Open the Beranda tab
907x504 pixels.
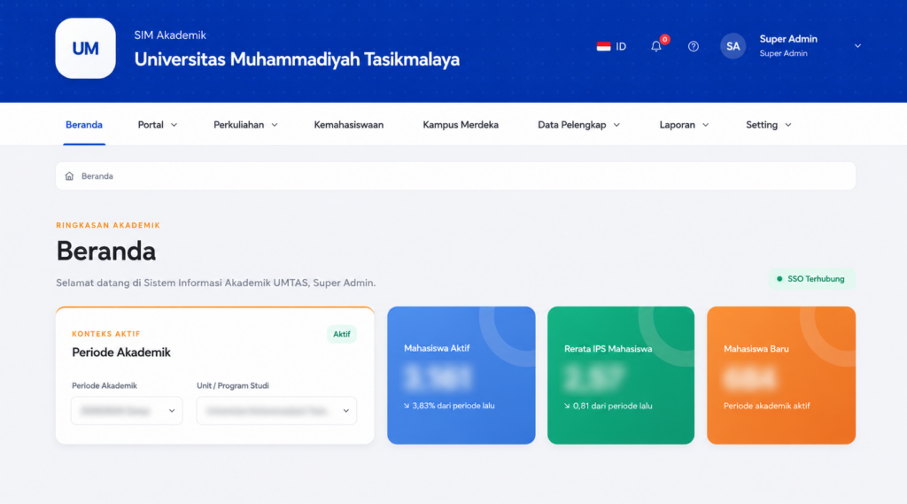tap(84, 124)
